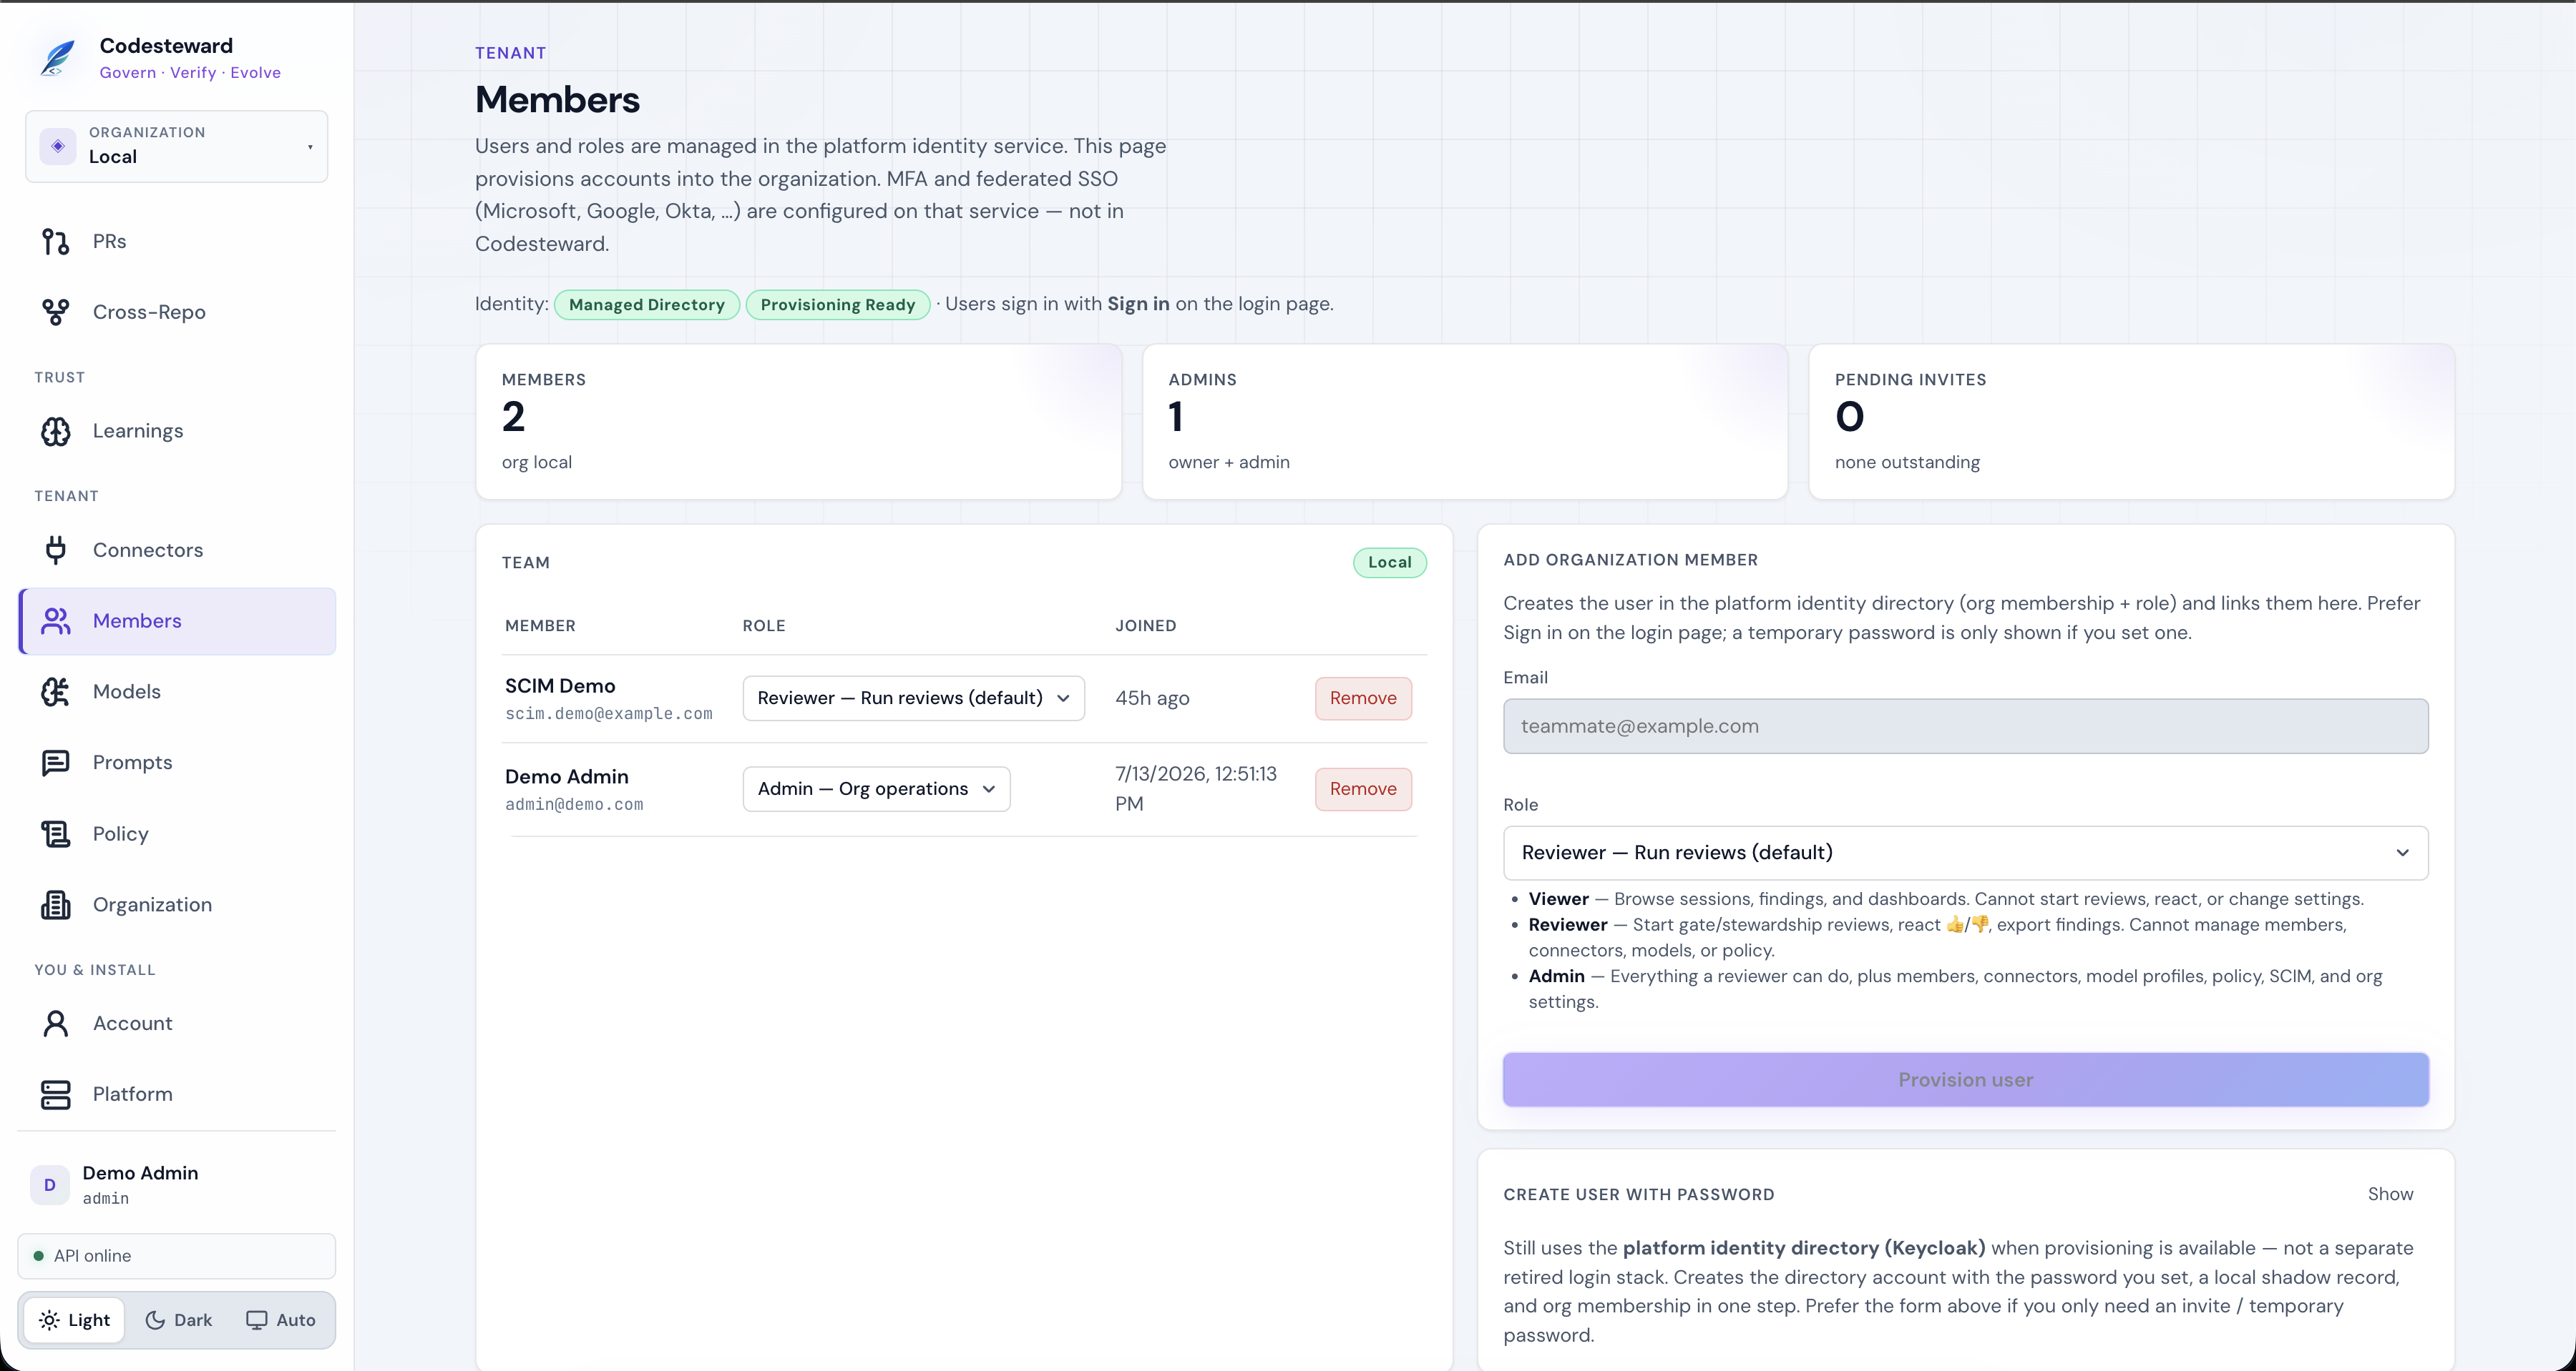The height and width of the screenshot is (1371, 2576).
Task: Click the organization diamond icon
Action: click(x=58, y=146)
